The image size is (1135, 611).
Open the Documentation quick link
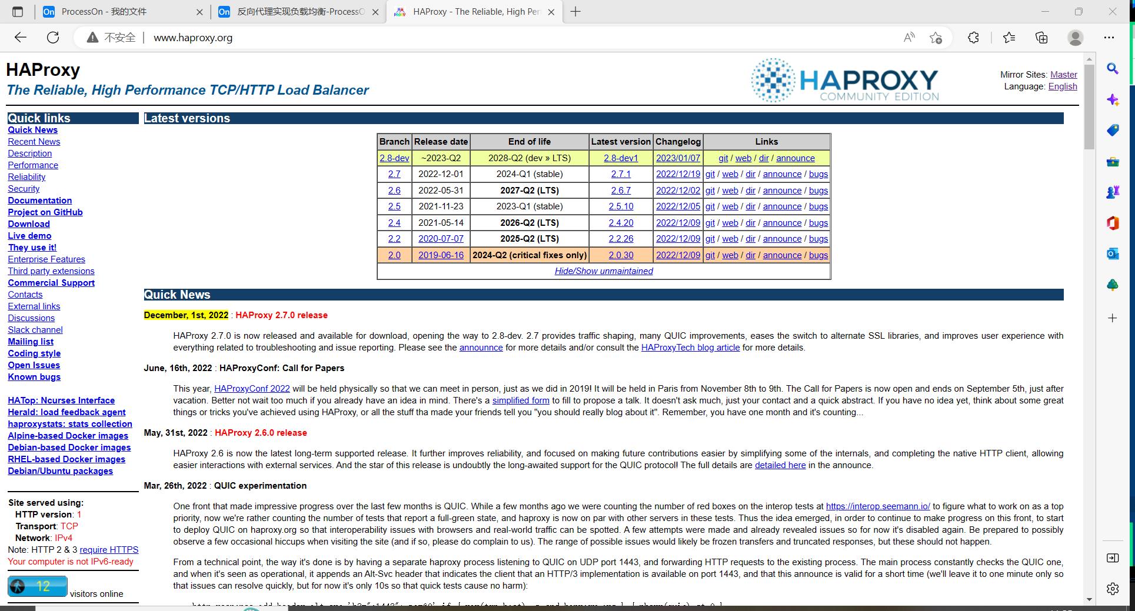point(40,201)
